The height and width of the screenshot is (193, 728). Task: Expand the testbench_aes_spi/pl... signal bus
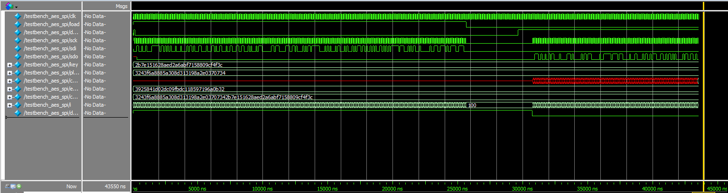click(10, 73)
